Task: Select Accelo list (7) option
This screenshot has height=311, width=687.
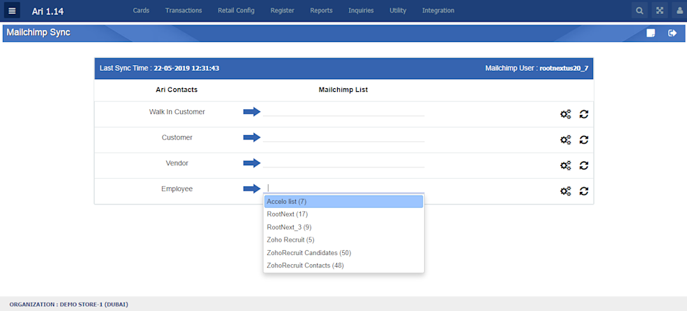Action: click(343, 202)
